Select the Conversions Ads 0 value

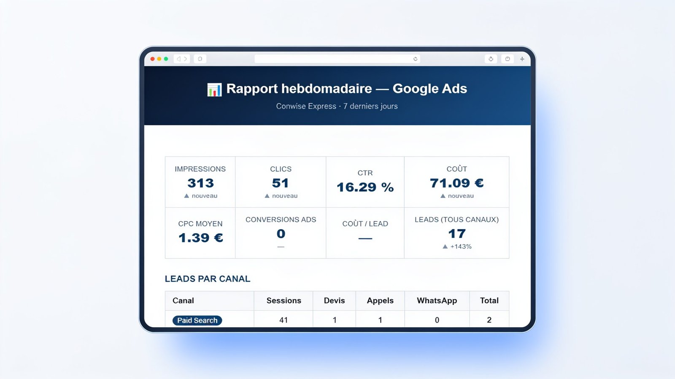pos(281,234)
